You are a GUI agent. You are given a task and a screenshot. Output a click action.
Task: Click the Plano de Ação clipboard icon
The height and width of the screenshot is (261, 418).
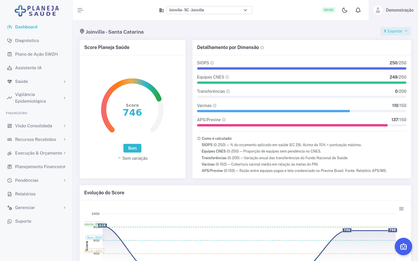tap(10, 54)
